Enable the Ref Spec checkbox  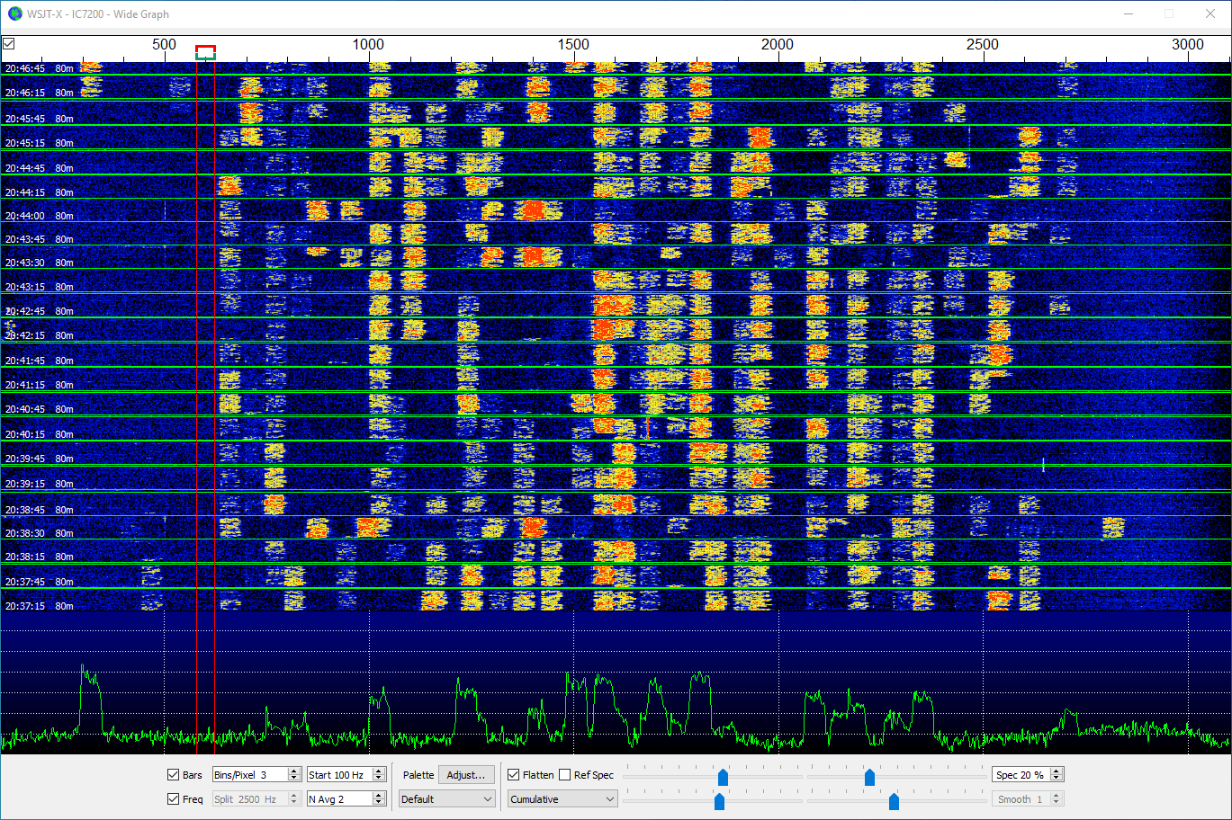565,775
